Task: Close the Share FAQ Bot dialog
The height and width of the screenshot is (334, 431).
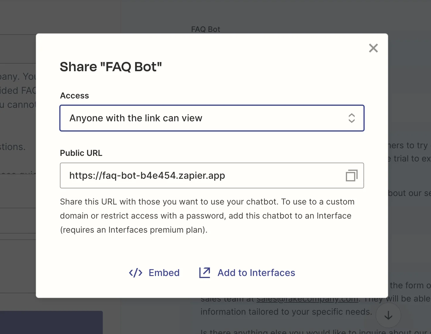Action: point(373,48)
